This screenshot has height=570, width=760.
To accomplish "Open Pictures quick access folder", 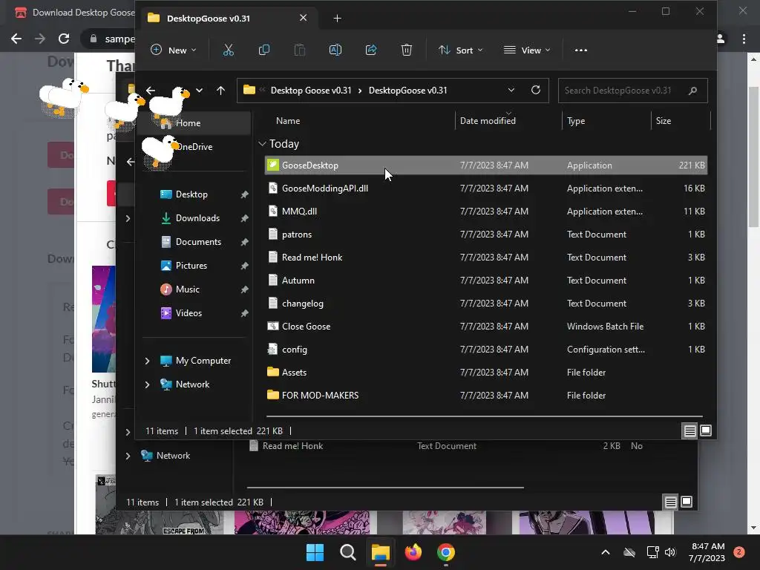I will point(191,266).
